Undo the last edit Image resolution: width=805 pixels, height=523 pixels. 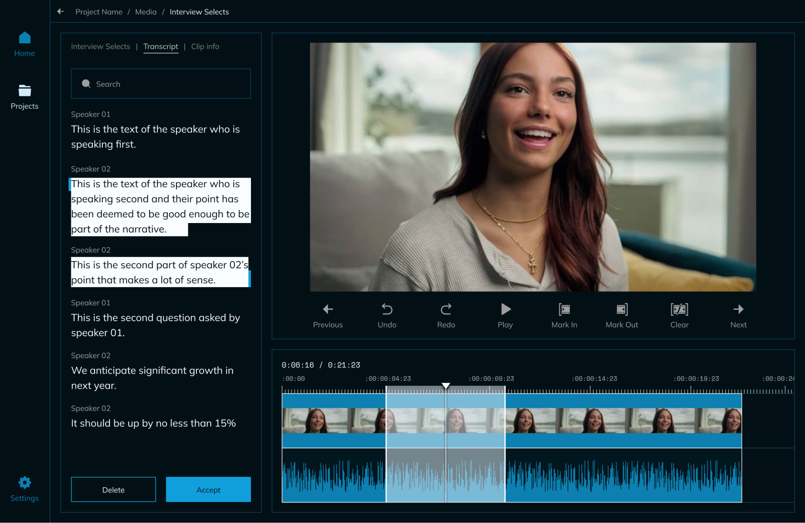click(x=387, y=310)
